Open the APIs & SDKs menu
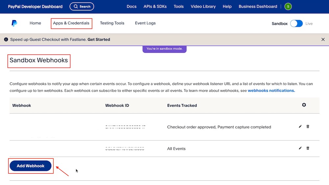The image size is (329, 185). (x=155, y=7)
